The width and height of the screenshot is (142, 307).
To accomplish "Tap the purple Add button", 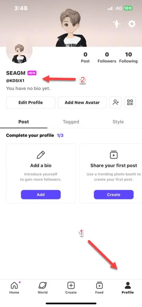I will [x=41, y=195].
